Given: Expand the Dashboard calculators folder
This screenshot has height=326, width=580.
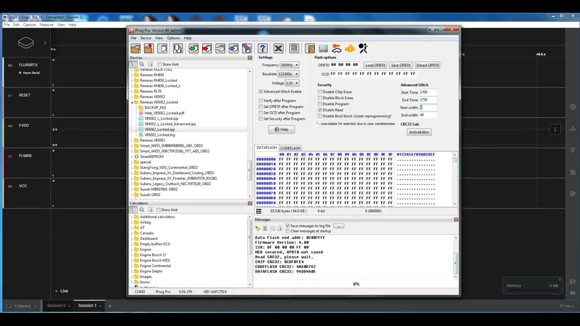Looking at the screenshot, I should [132, 239].
